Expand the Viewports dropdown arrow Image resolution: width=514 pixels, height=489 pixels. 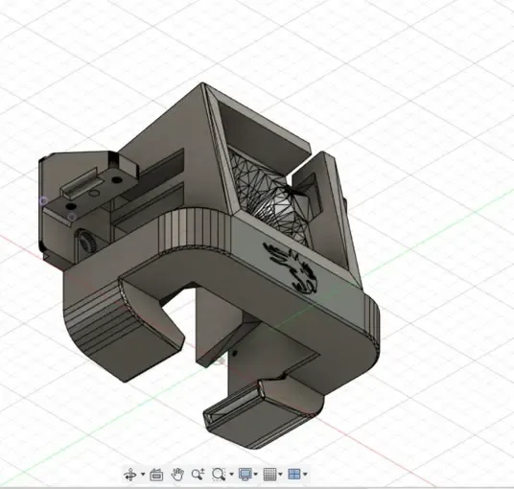pyautogui.click(x=305, y=474)
